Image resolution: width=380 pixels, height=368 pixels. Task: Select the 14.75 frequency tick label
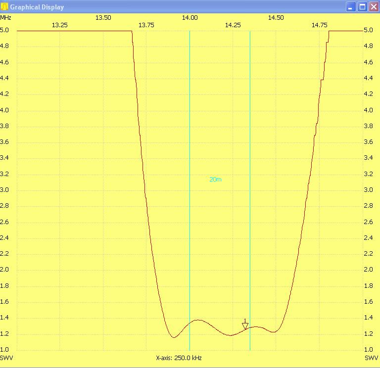pyautogui.click(x=320, y=25)
